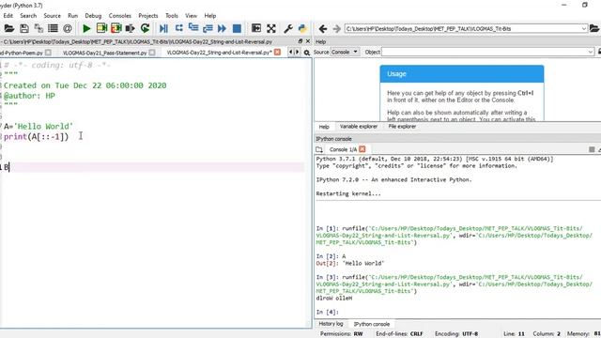Open the cell list icon
The image size is (601, 338).
[53, 28]
